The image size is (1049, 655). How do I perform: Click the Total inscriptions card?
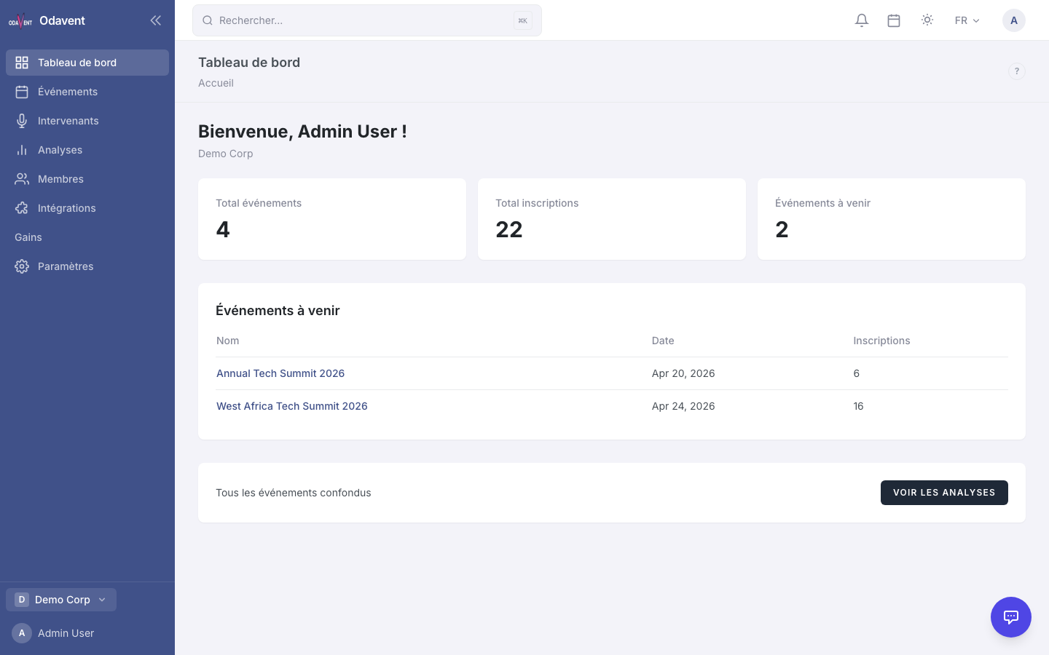click(x=612, y=219)
